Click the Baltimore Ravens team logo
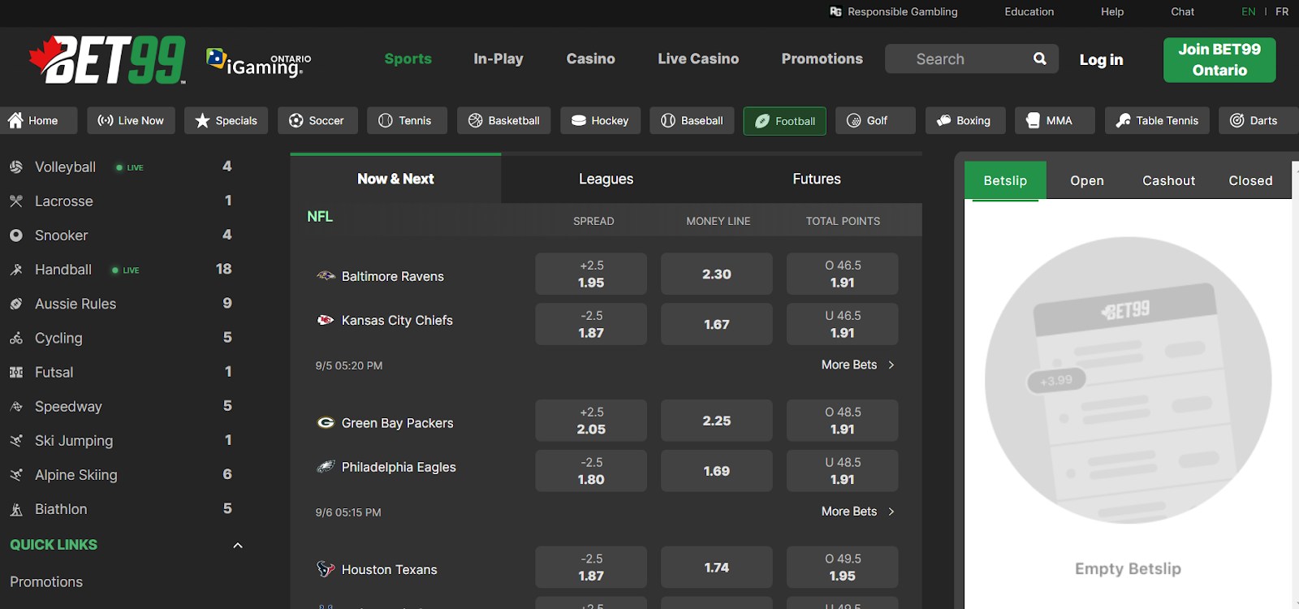Screen dimensions: 1299x609 [326, 276]
